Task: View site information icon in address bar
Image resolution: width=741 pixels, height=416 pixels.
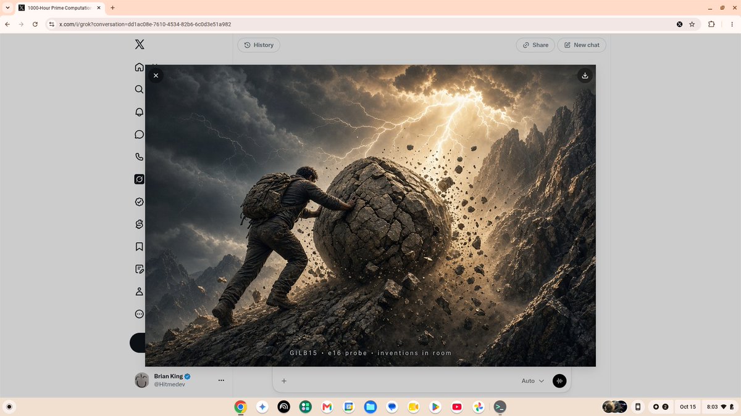Action: [x=52, y=24]
